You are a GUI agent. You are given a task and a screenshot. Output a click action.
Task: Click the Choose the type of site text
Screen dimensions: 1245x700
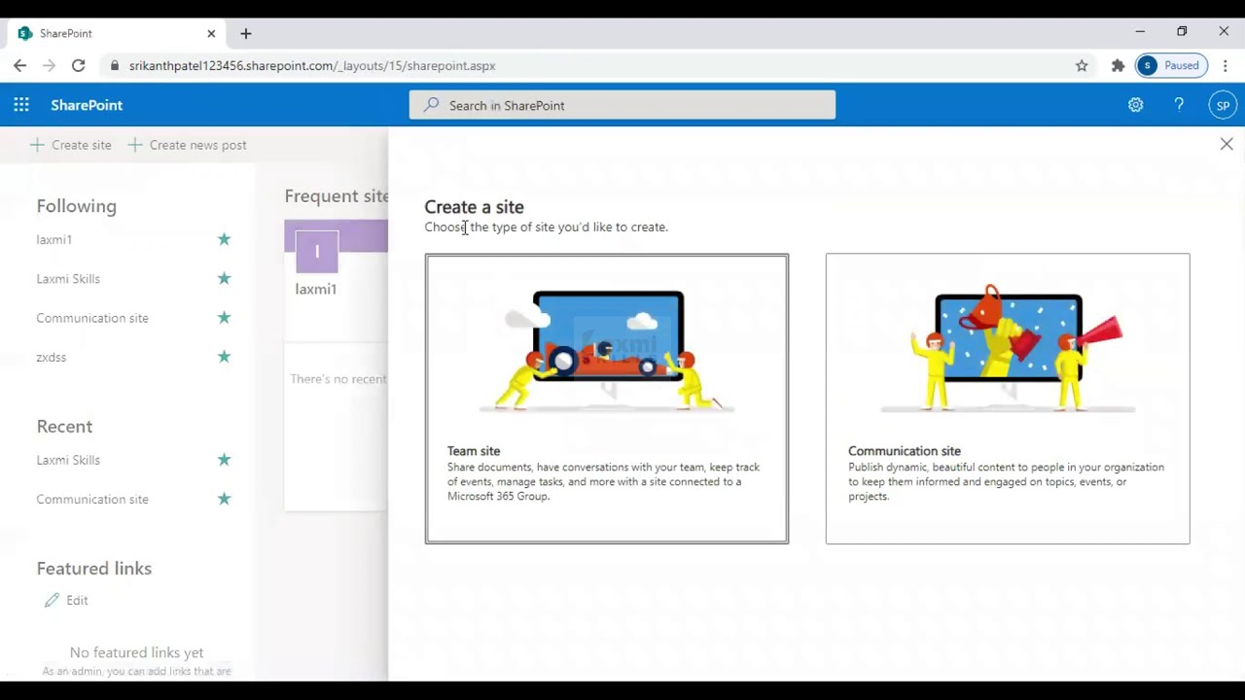point(546,227)
